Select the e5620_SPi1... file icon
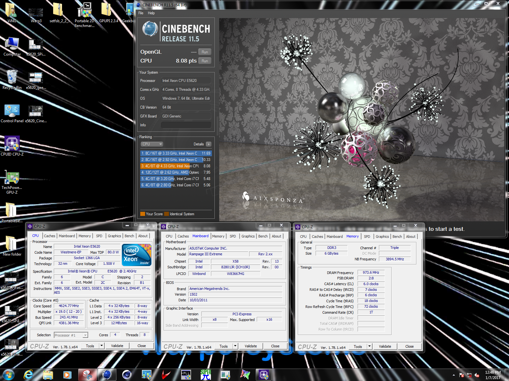Viewport: 509px width, 381px height. click(12, 314)
